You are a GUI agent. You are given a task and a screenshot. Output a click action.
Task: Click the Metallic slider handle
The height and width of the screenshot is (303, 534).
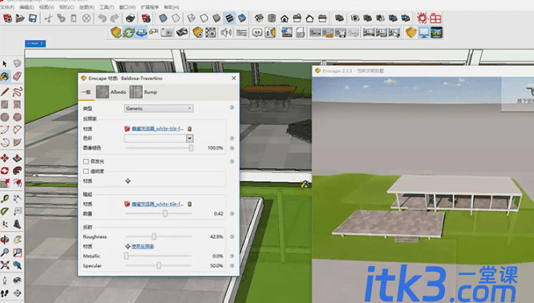click(x=127, y=256)
